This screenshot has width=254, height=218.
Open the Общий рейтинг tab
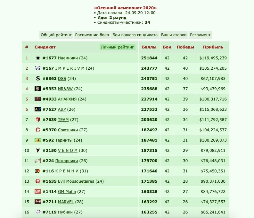tap(56, 35)
